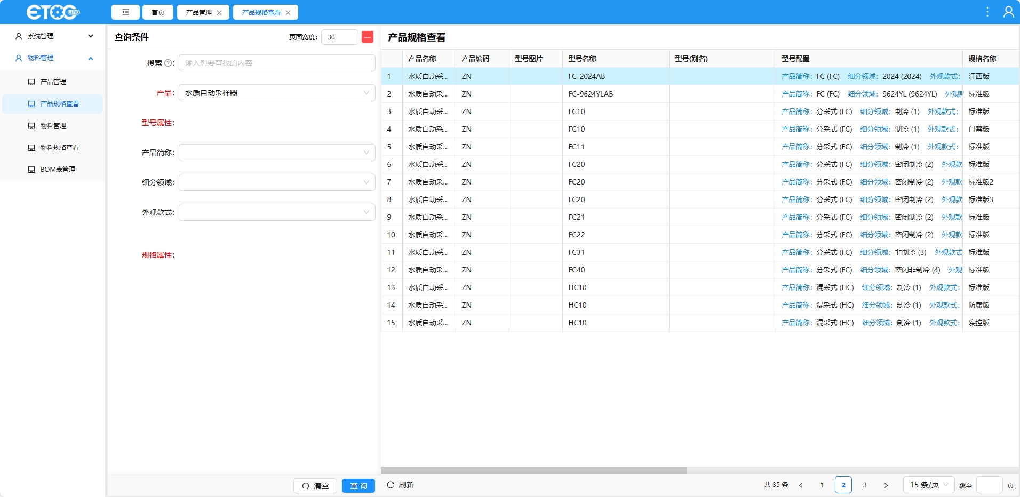Go to page 1
1020x497 pixels.
pos(822,485)
